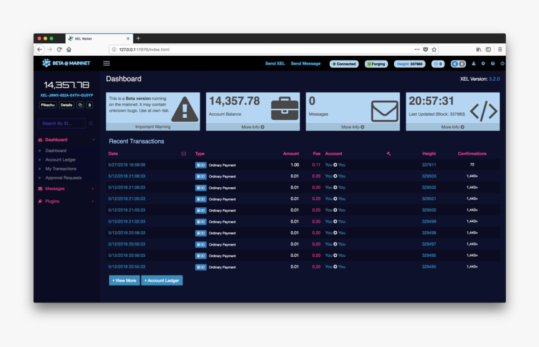This screenshot has height=347, width=539.
Task: Expand the Plugins sidebar section
Action: tap(66, 201)
